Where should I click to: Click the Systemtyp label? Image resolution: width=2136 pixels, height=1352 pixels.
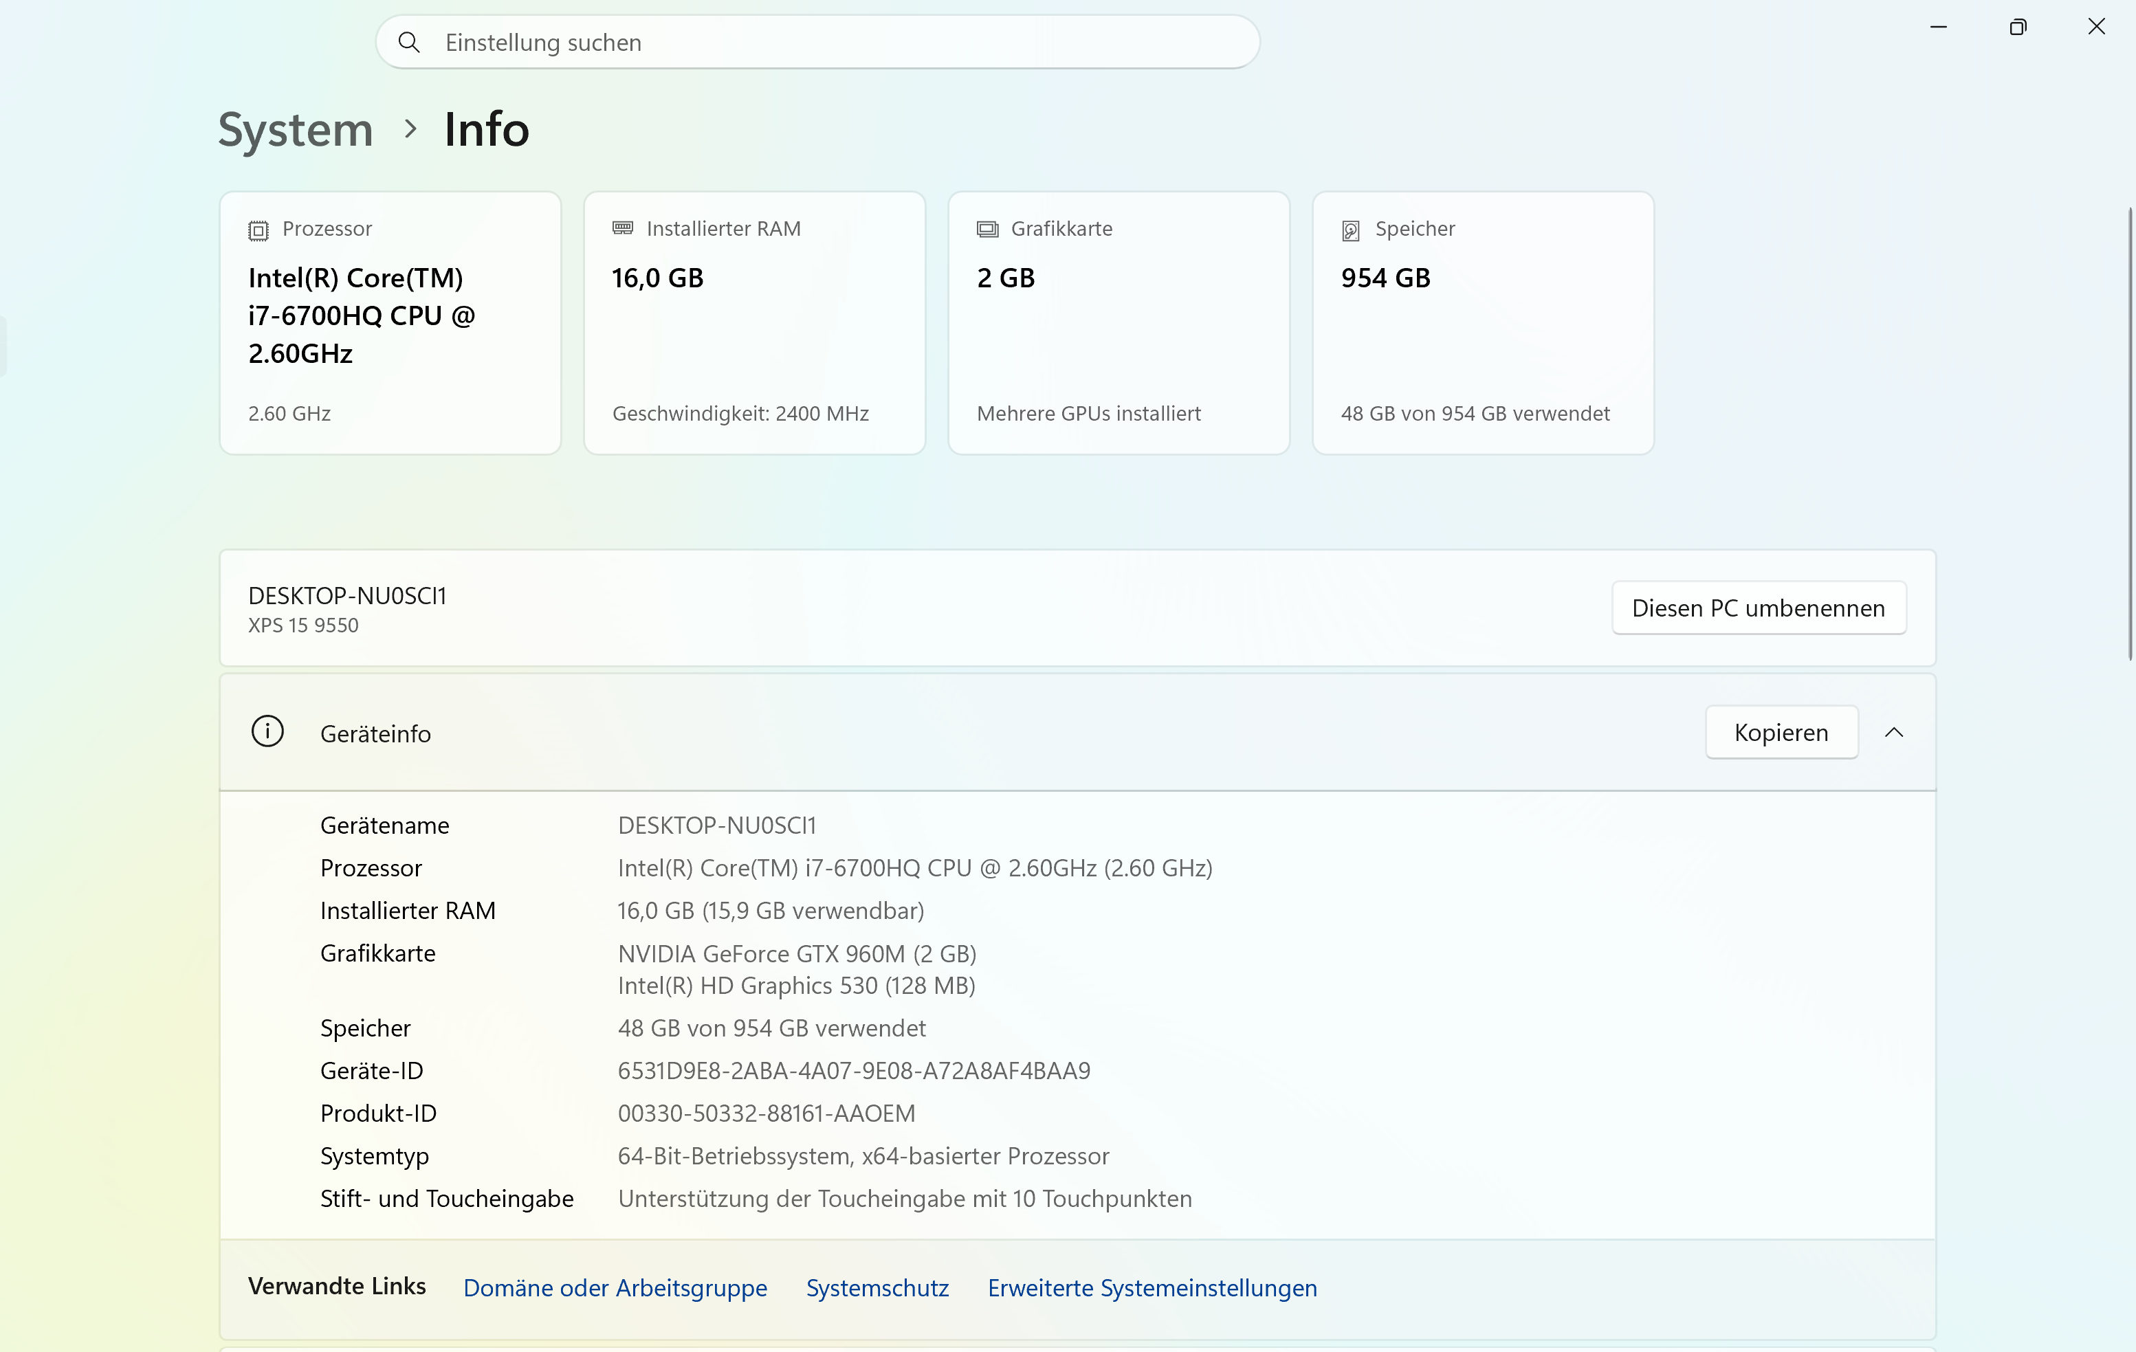(x=374, y=1156)
